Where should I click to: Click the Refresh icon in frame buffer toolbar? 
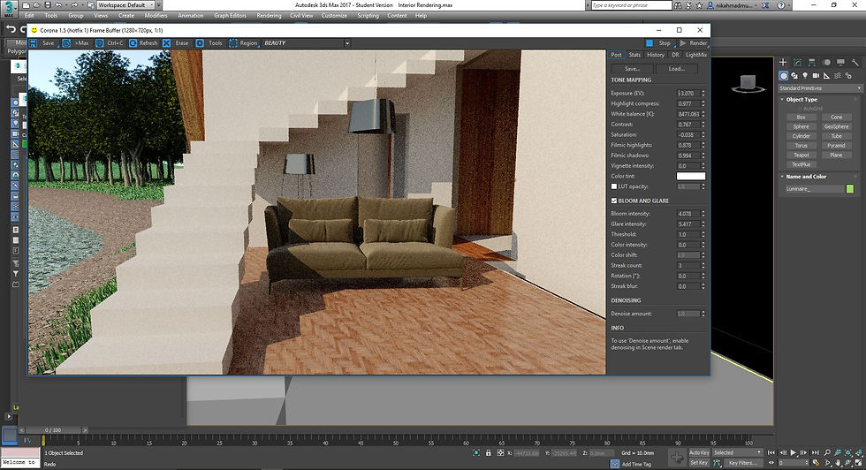(133, 43)
